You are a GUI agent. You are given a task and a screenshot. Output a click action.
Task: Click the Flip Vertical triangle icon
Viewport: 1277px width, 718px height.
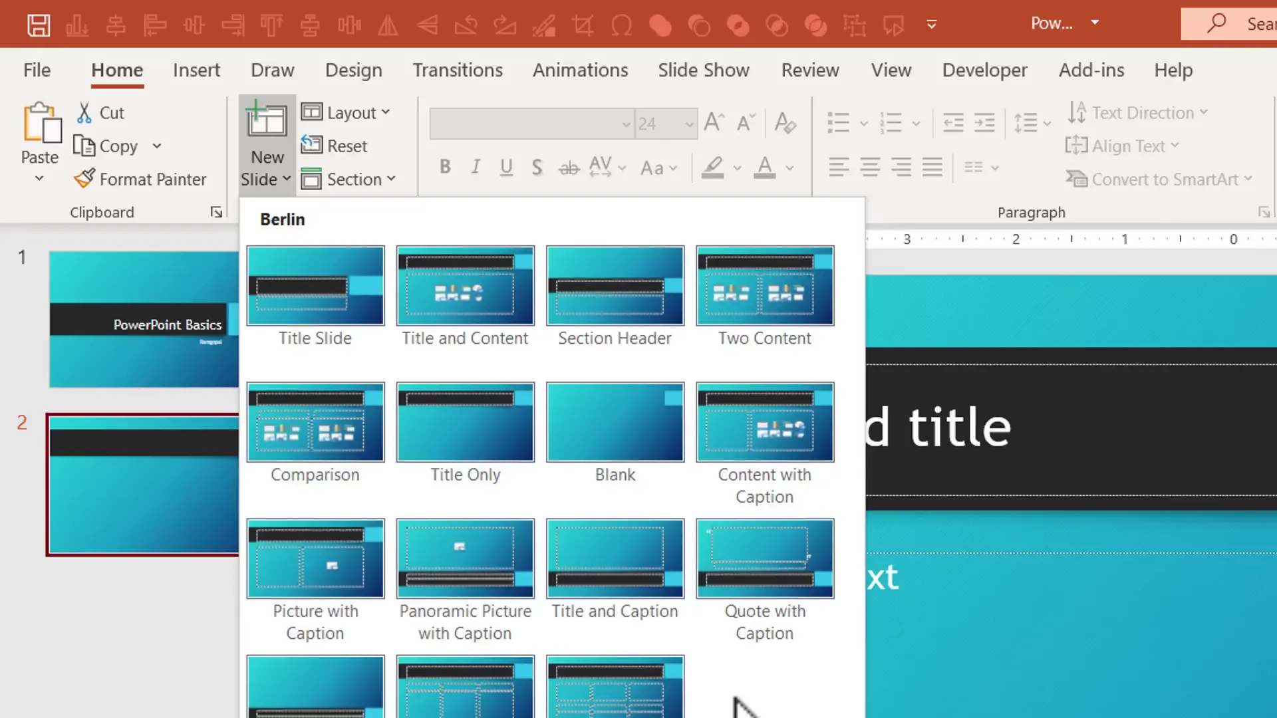[x=427, y=25]
